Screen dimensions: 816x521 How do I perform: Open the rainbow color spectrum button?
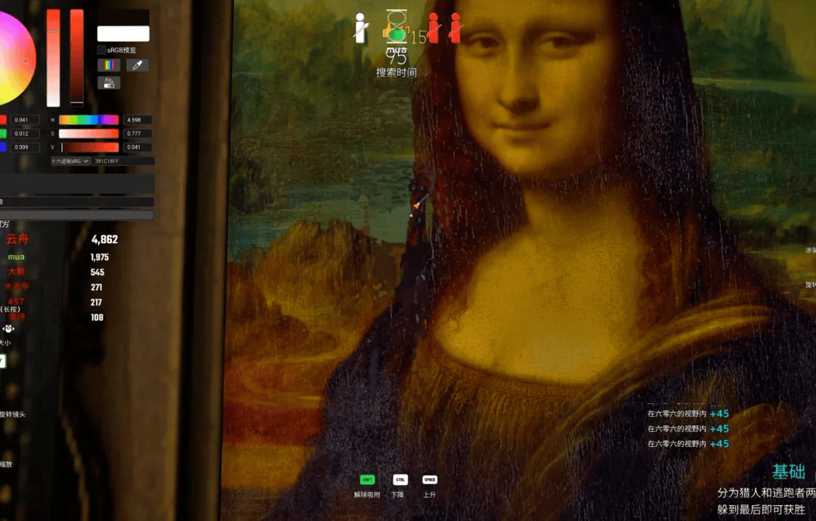click(109, 65)
